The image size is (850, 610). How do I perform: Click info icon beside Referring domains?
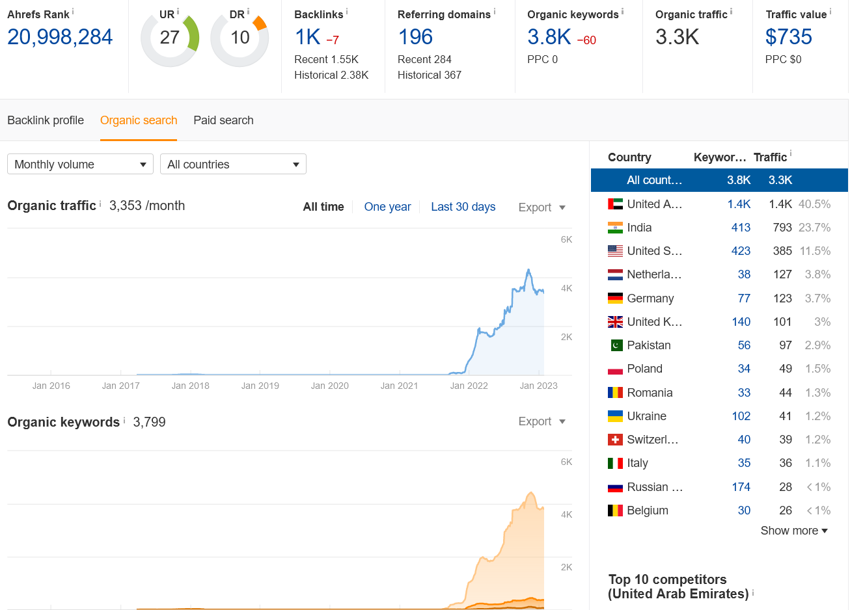(x=494, y=12)
